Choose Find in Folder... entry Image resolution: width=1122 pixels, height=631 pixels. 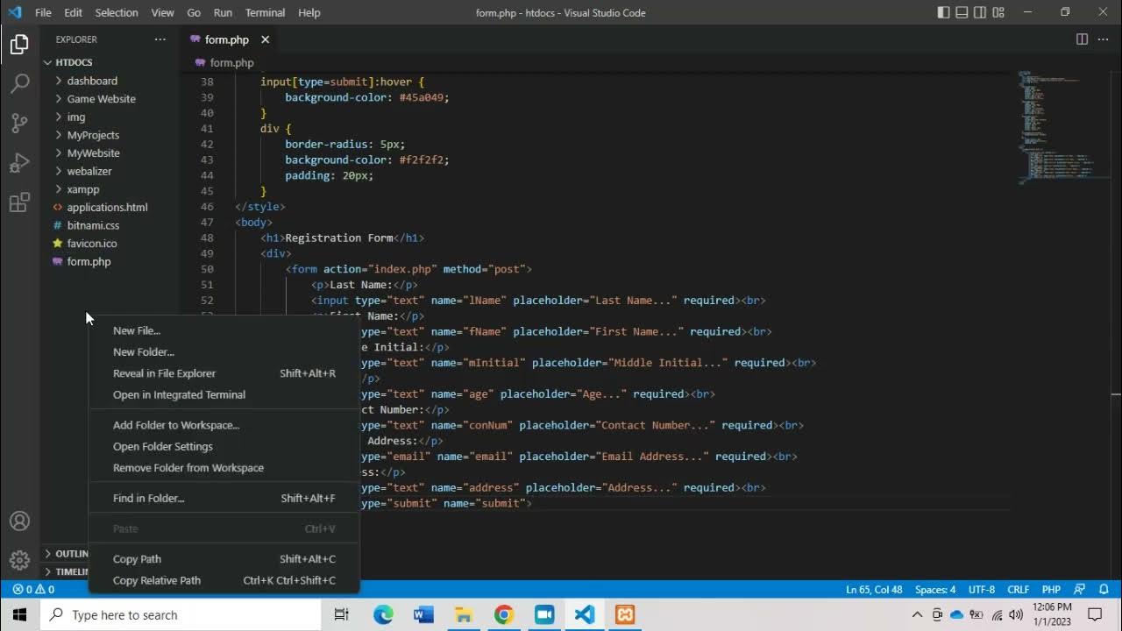click(224, 498)
